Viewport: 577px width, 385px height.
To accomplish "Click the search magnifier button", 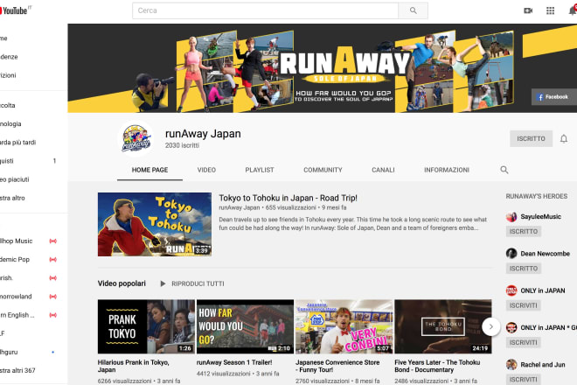I will tap(414, 10).
